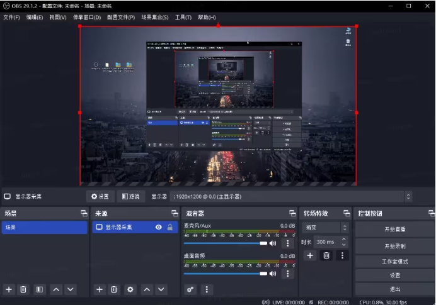Image resolution: width=436 pixels, height=305 pixels.
Task: Decrease 时长 duration with down arrow
Action: pyautogui.click(x=344, y=245)
